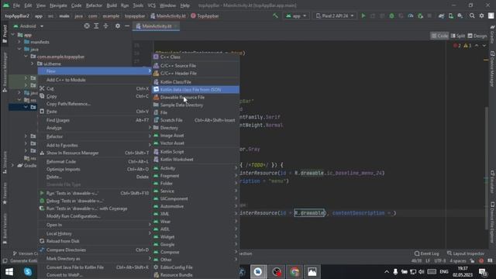The width and height of the screenshot is (496, 279).
Task: Expand the manifests folder
Action: point(19,42)
